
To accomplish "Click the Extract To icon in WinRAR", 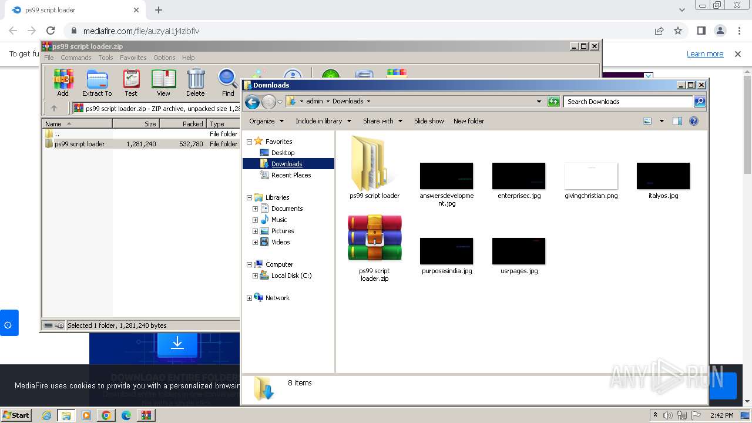I will pyautogui.click(x=97, y=82).
